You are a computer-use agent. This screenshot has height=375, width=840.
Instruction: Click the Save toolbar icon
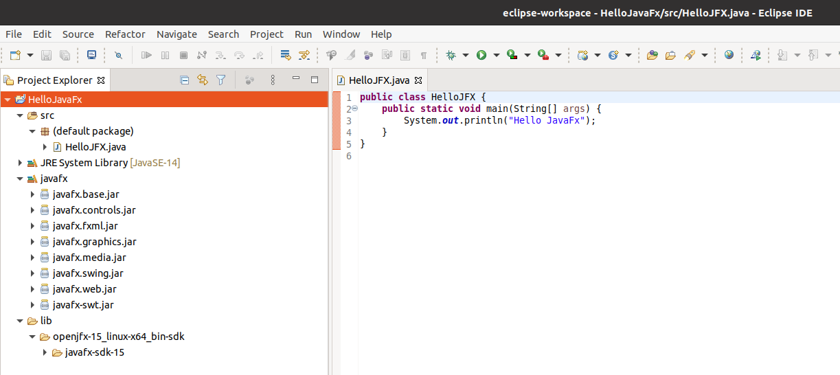click(x=47, y=55)
